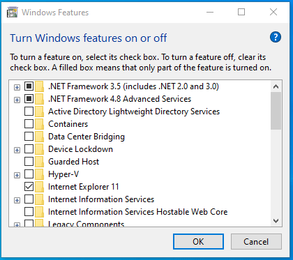This screenshot has width=293, height=260.
Task: Select 'Active Directory Lightweight Directory Services' label
Action: 134,112
